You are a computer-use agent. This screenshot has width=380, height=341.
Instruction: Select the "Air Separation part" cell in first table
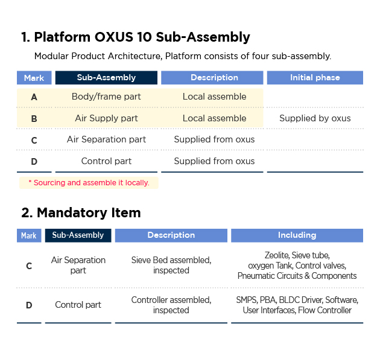106,139
